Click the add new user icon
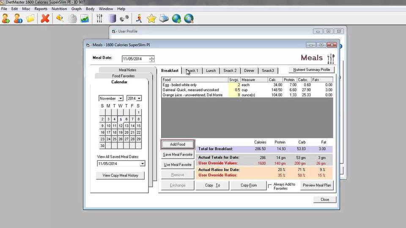 point(5,19)
